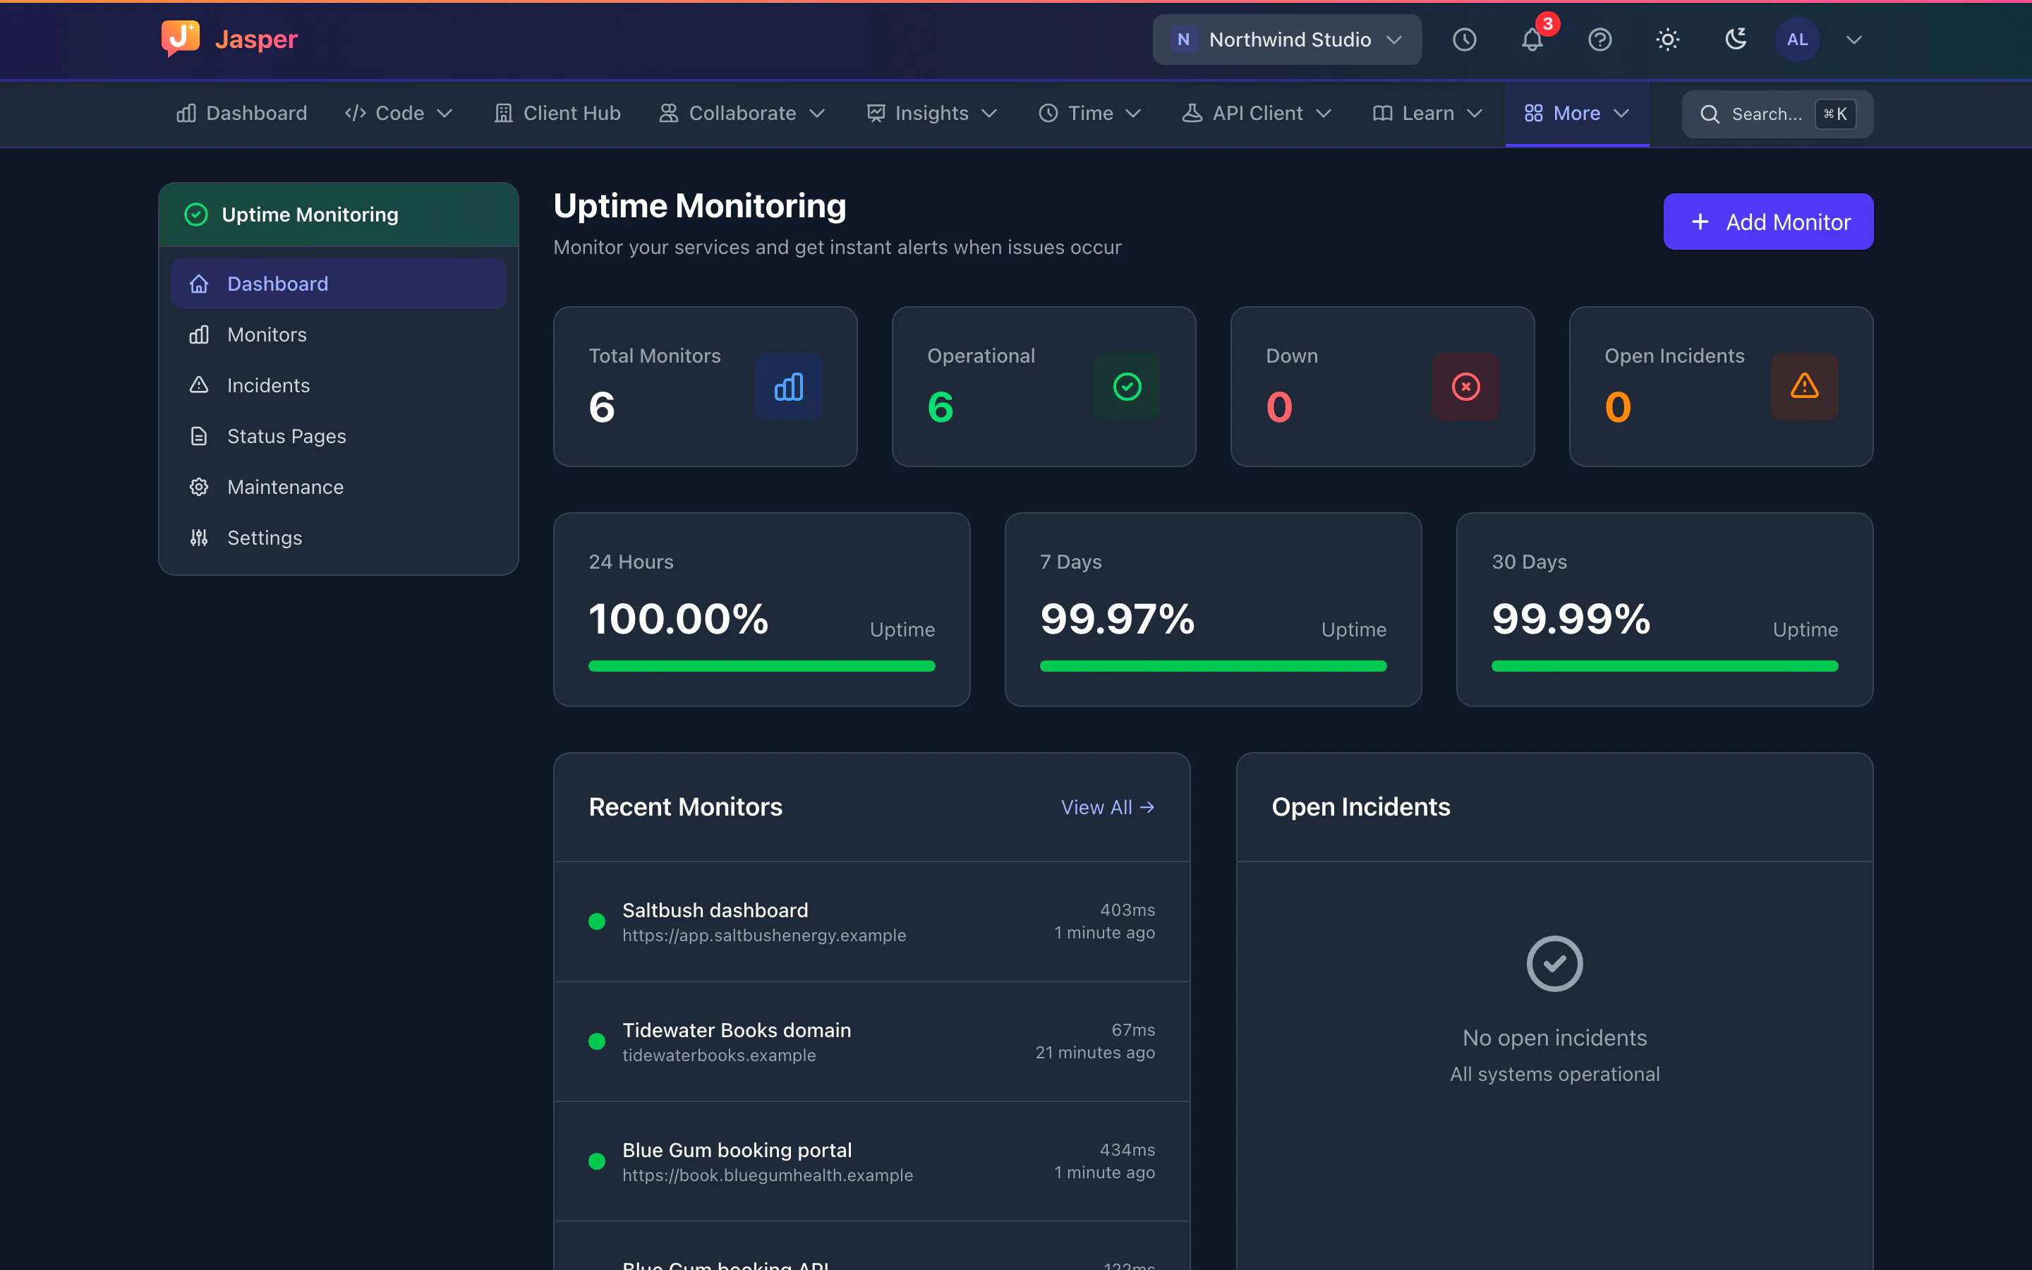Image resolution: width=2032 pixels, height=1270 pixels.
Task: Open the More menu tab
Action: 1577,114
